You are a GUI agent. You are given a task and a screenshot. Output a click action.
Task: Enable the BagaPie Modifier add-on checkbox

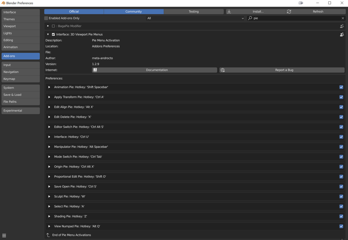click(x=53, y=26)
